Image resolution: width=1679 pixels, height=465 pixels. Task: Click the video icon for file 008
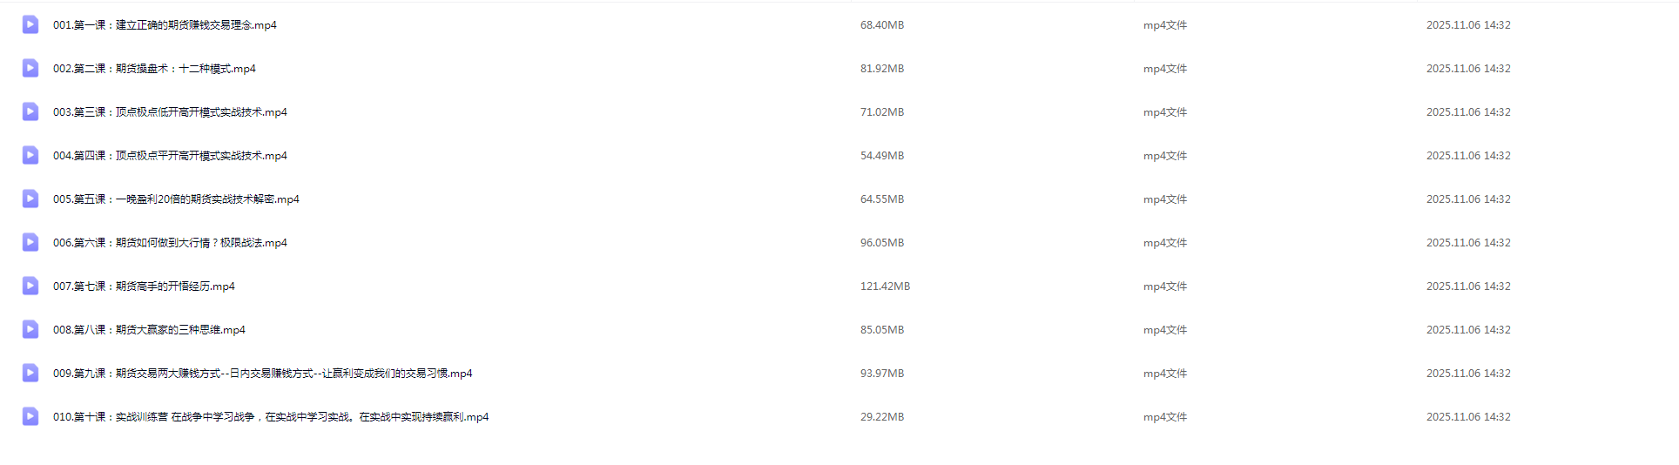(30, 329)
